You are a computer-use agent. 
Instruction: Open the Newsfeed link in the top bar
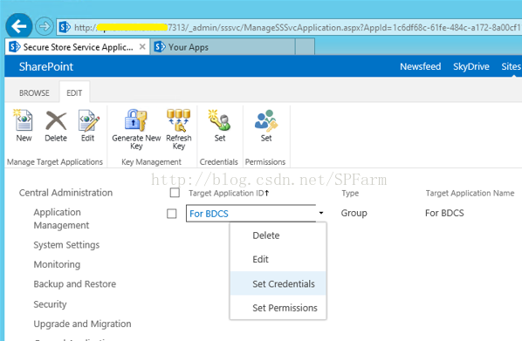[420, 66]
